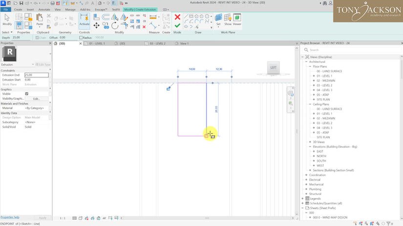Expand the Legends node

coord(302,198)
